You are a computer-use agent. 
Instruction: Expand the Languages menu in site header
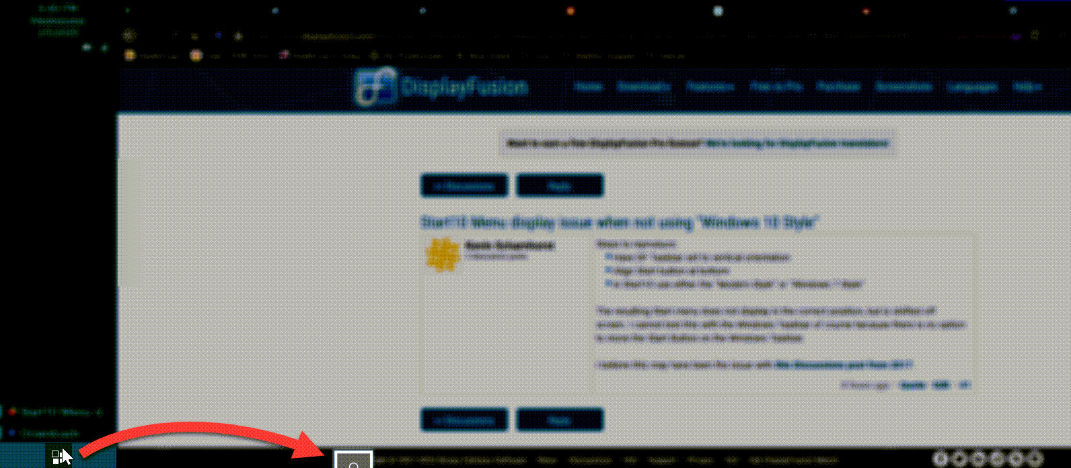(x=972, y=87)
